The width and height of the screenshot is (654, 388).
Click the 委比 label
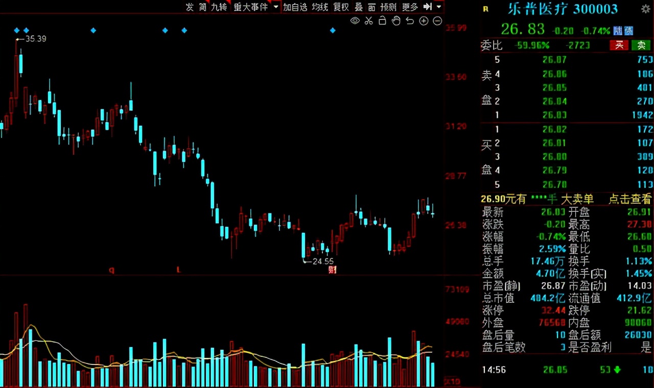point(492,45)
